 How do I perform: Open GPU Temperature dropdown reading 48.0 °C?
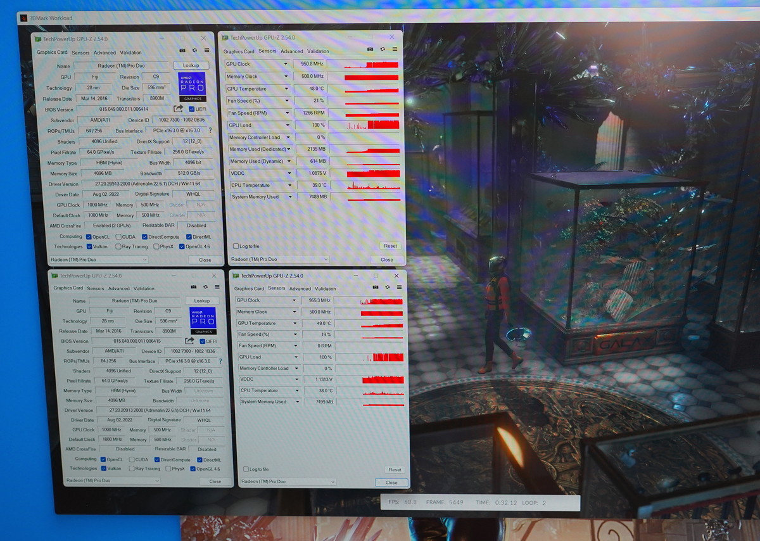[287, 89]
